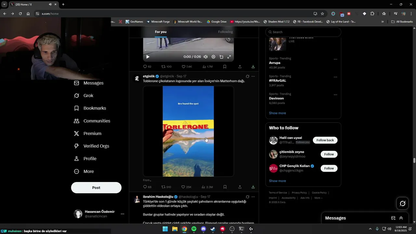
Task: Open more options on İbrahim Haskoloğlu post
Action: coord(253,197)
